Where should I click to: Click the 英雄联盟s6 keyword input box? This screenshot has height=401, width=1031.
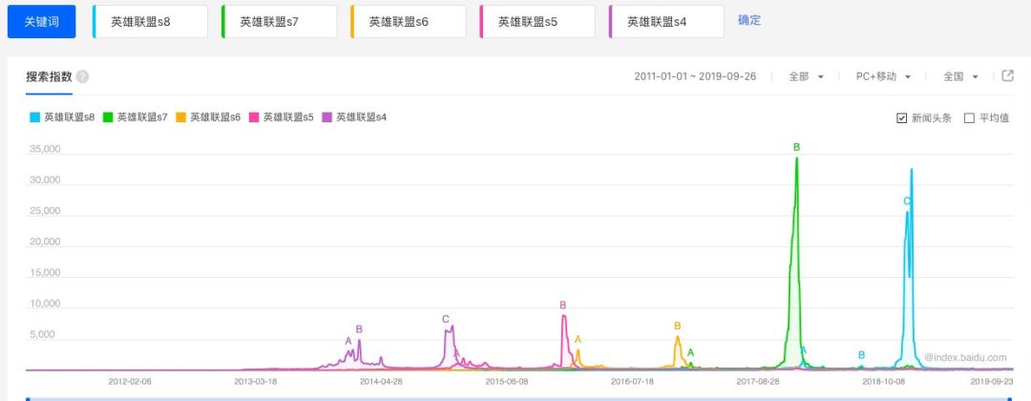pos(409,21)
